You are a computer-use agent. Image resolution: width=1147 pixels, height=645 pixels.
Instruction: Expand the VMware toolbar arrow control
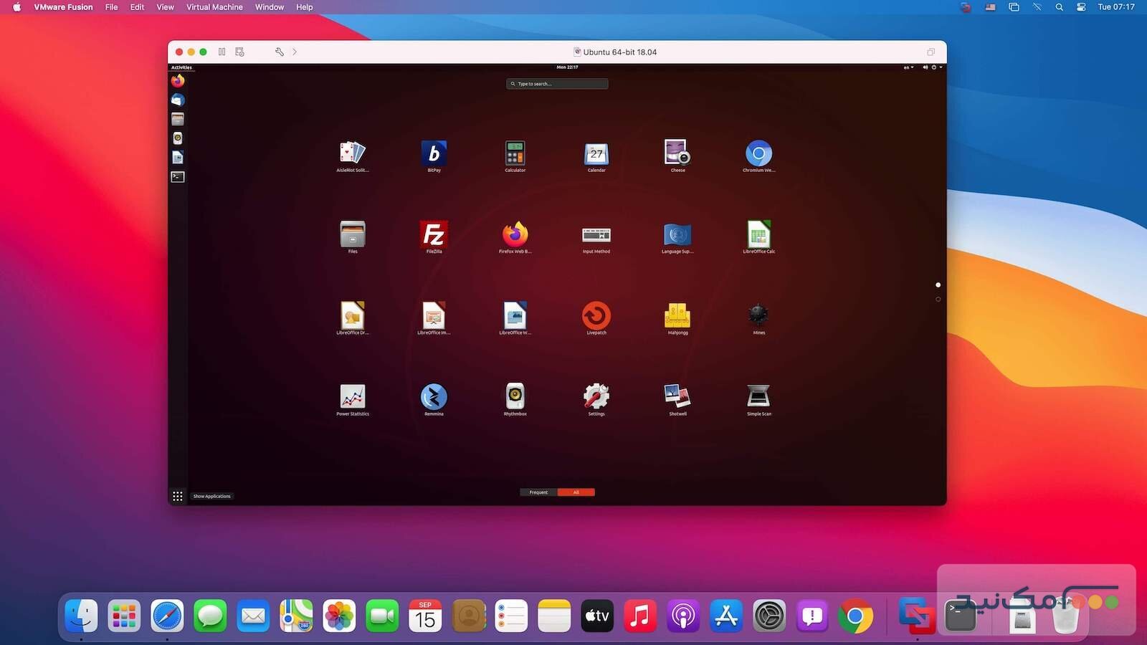click(x=294, y=52)
